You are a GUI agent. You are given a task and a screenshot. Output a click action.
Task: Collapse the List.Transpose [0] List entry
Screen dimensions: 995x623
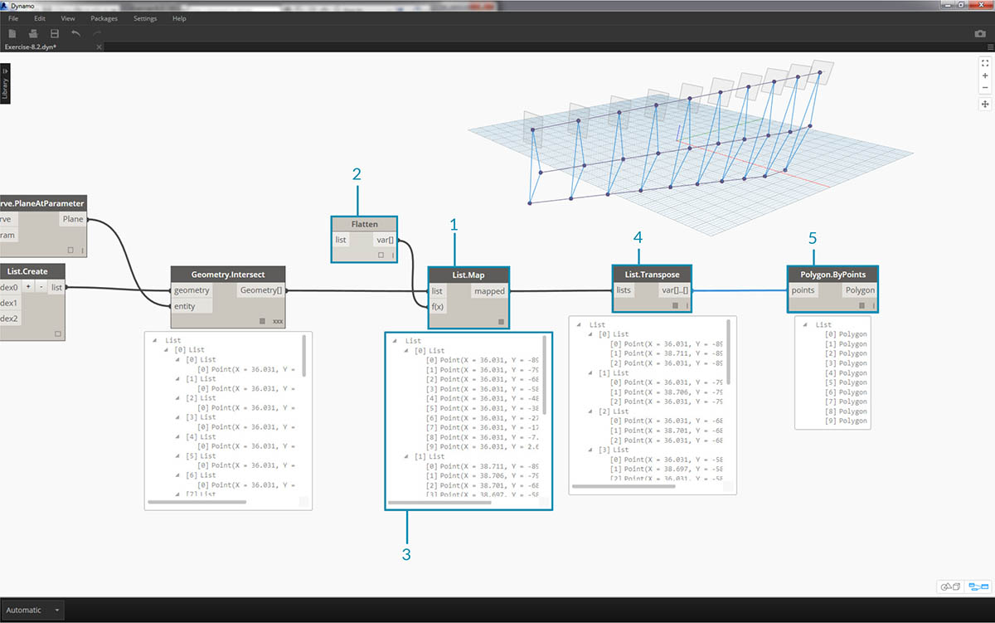590,334
